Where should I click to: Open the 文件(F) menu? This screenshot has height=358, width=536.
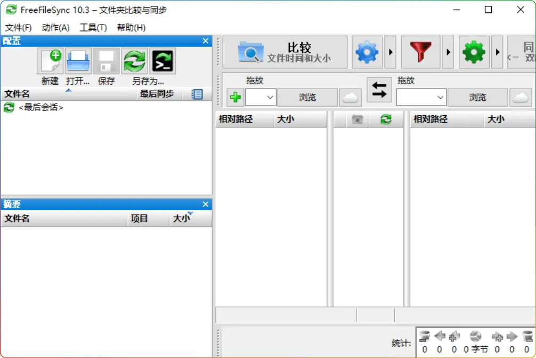pyautogui.click(x=18, y=28)
